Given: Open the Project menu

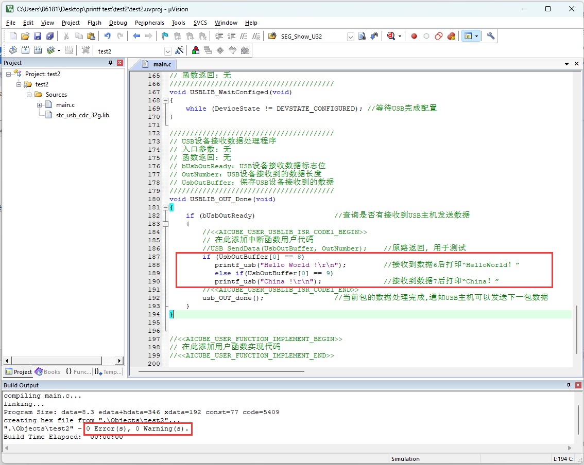Looking at the screenshot, I should click(x=71, y=23).
